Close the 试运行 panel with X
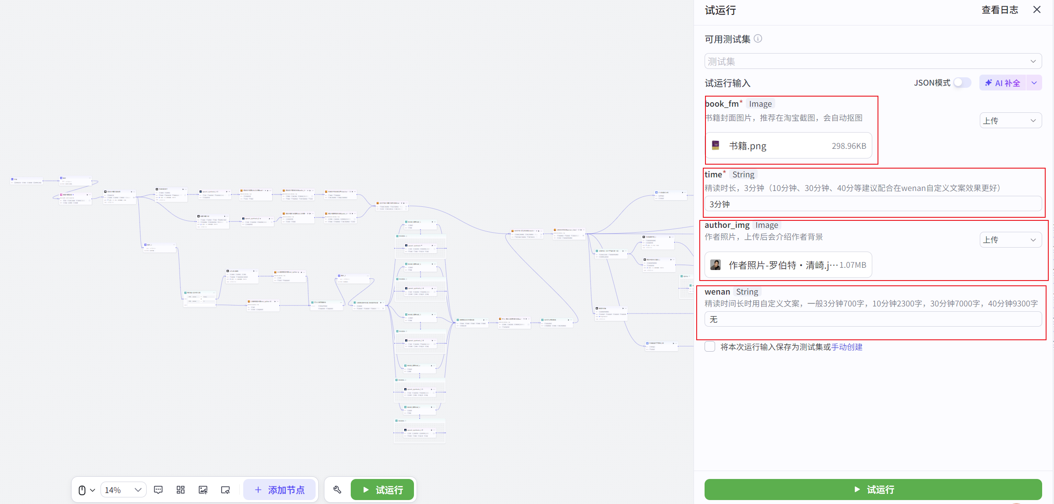 1037,10
